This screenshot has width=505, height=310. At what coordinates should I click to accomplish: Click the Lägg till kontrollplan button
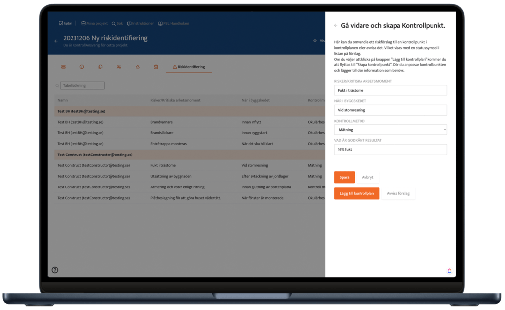pos(357,193)
